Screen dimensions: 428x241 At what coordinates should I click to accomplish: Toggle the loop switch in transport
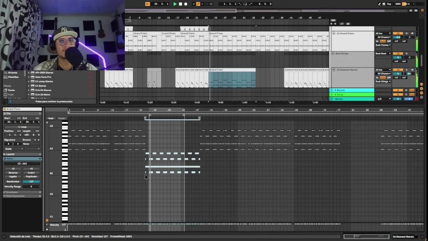click(245, 4)
